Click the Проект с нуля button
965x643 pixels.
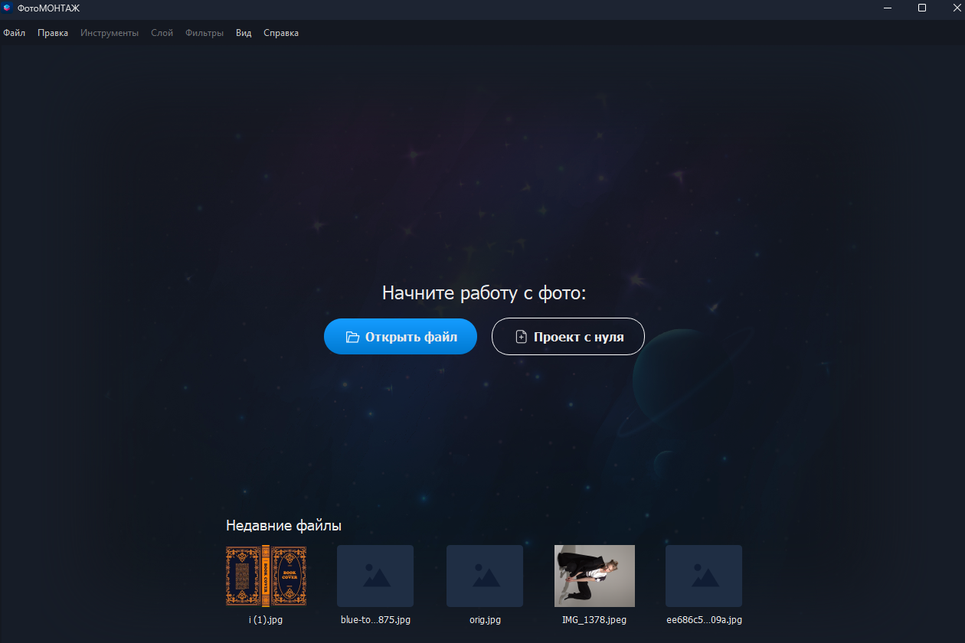(568, 337)
